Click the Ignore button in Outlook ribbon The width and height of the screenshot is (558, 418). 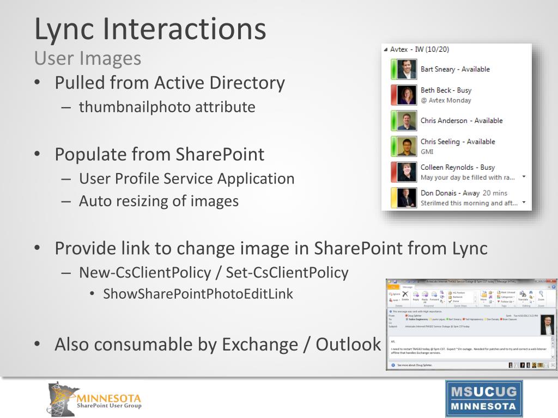(x=395, y=294)
